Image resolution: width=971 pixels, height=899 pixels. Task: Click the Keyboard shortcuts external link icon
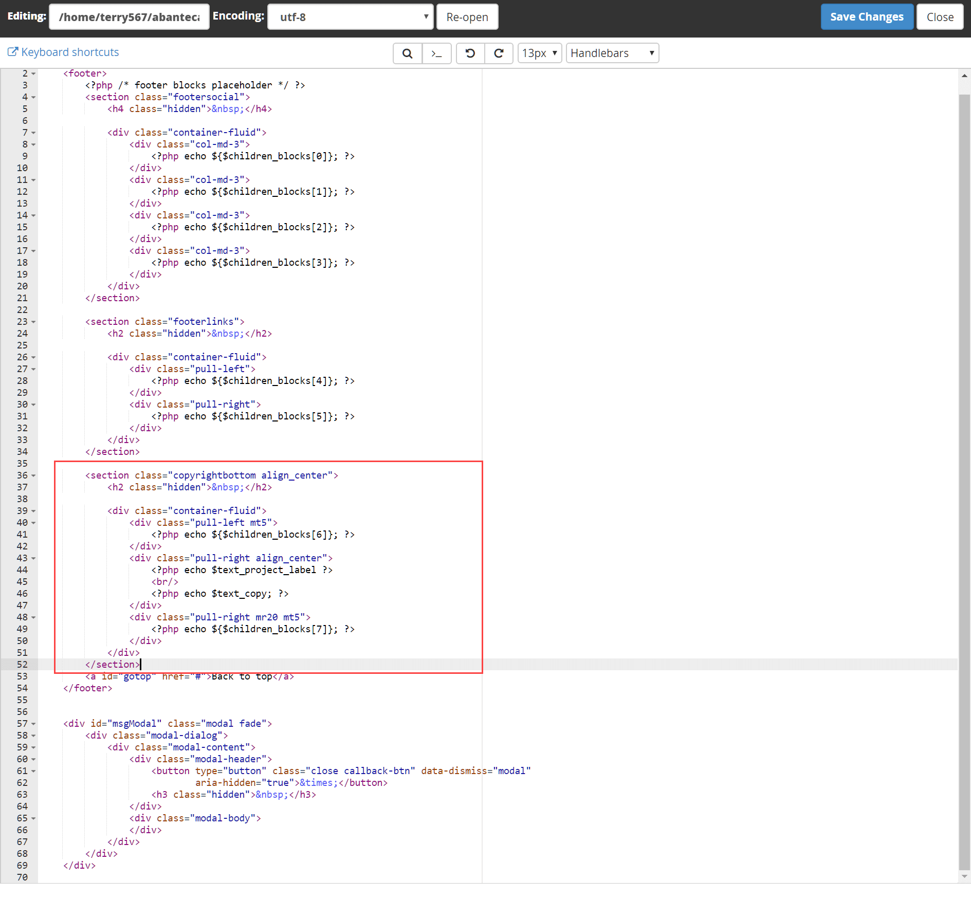click(13, 52)
